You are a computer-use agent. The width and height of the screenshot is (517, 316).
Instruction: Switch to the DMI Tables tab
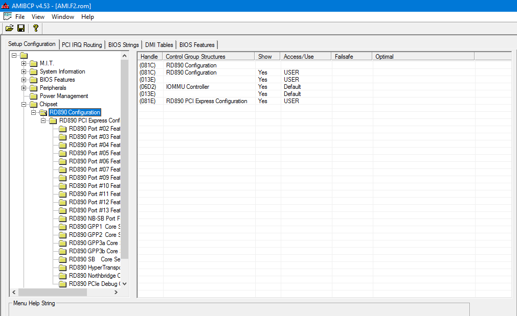tap(159, 45)
